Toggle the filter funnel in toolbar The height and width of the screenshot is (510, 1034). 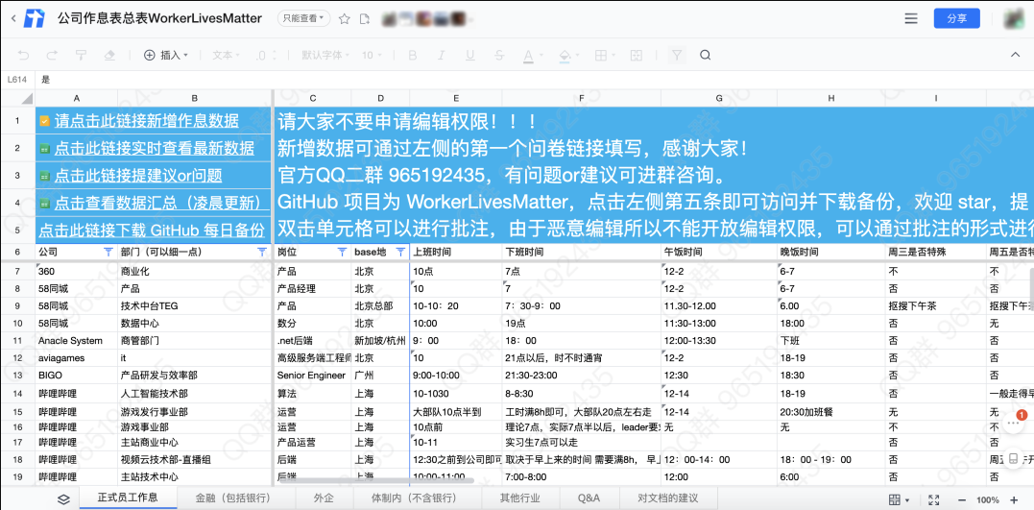[x=676, y=55]
